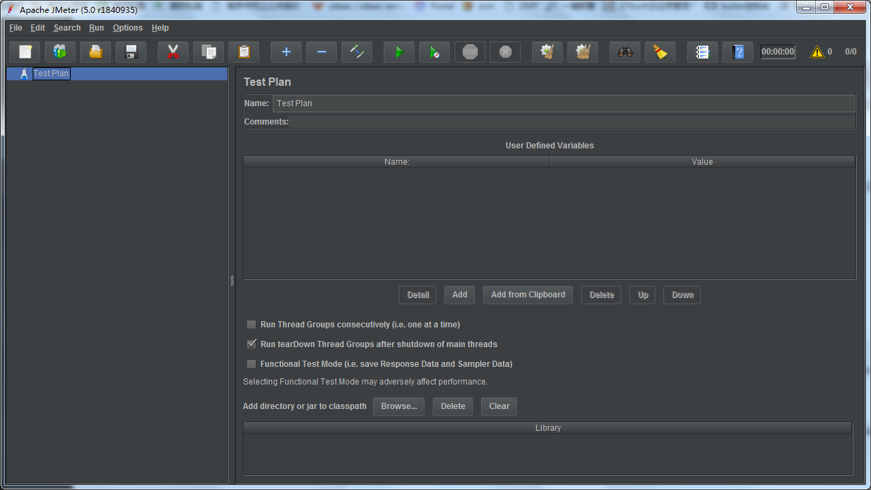Enable Run Thread Groups consecutively checkbox

[252, 325]
